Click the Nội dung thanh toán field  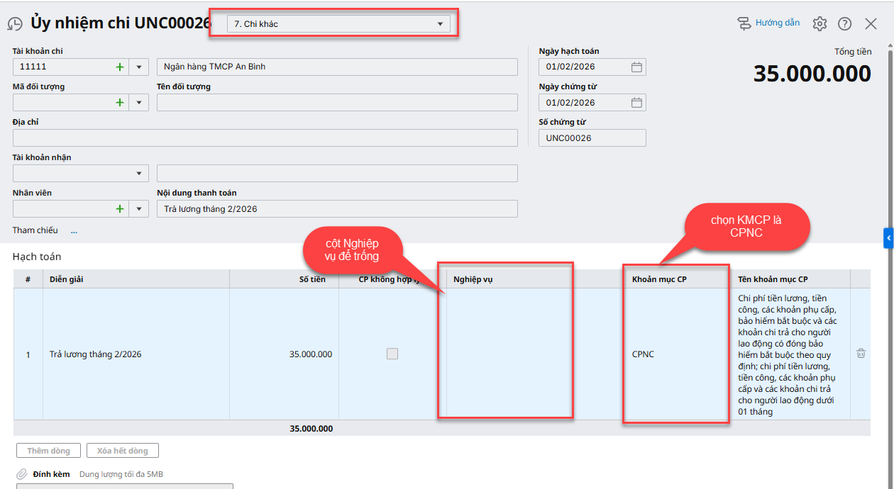(337, 208)
